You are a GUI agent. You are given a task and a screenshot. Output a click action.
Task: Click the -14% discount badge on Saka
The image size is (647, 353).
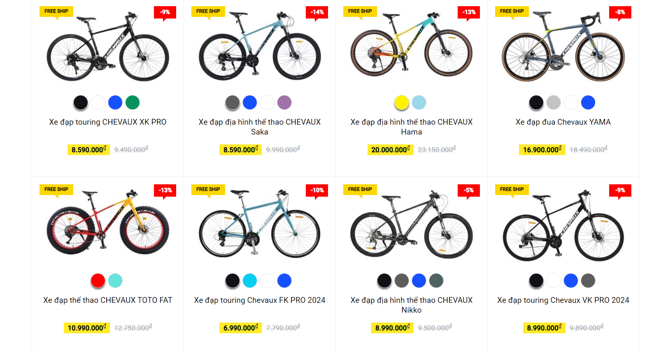(x=317, y=12)
